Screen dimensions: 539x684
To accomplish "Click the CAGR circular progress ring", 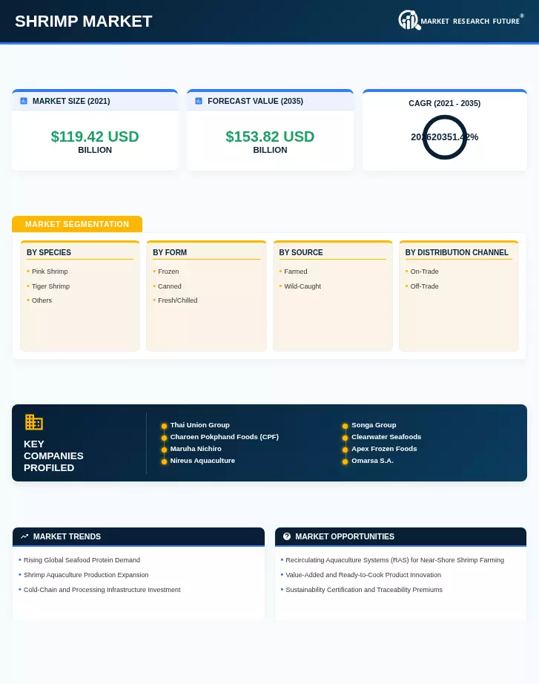I will (x=444, y=137).
